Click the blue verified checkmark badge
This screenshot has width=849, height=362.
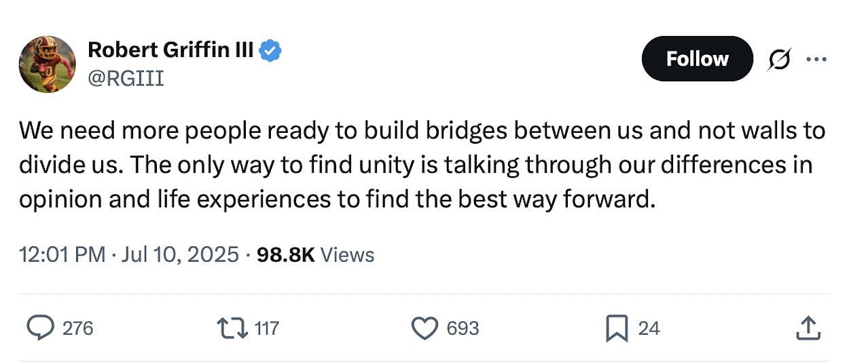pos(272,50)
